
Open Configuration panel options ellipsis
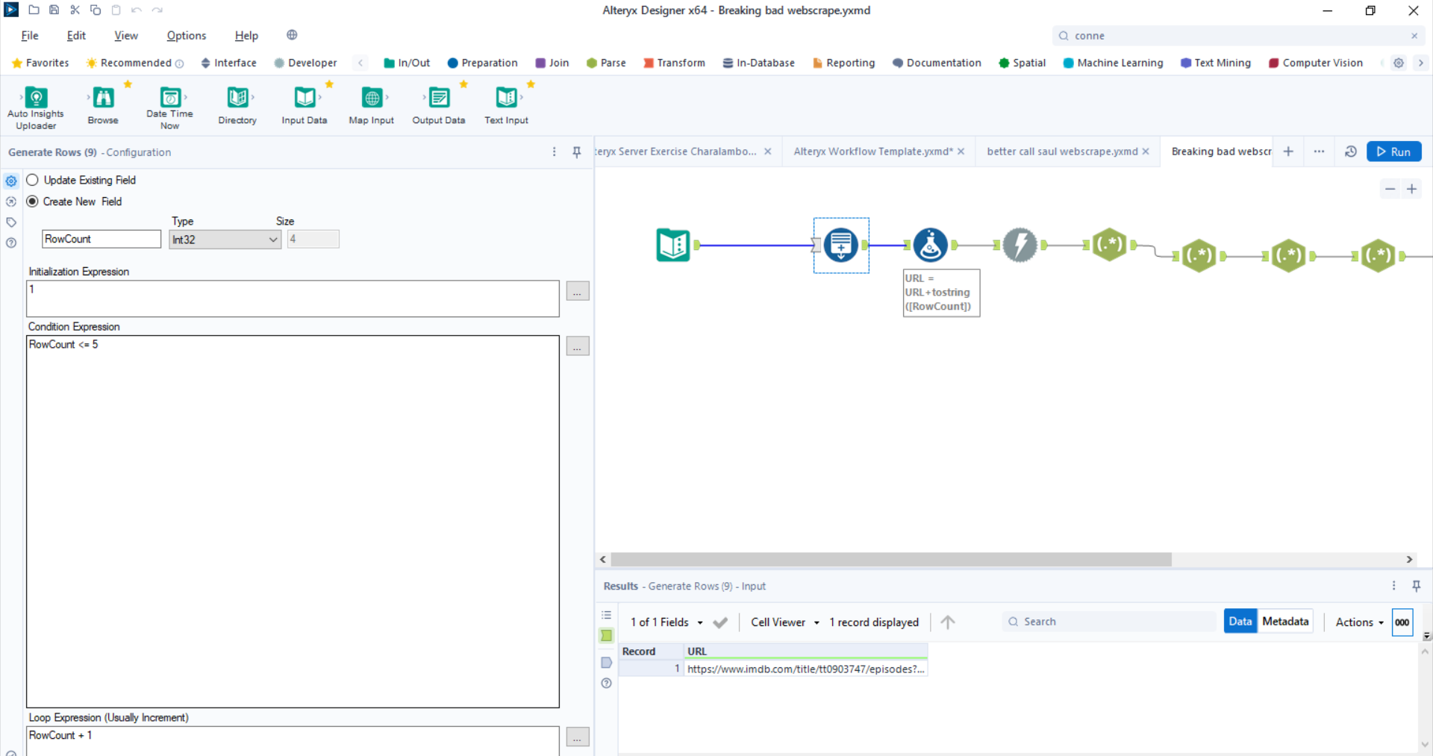click(x=554, y=152)
